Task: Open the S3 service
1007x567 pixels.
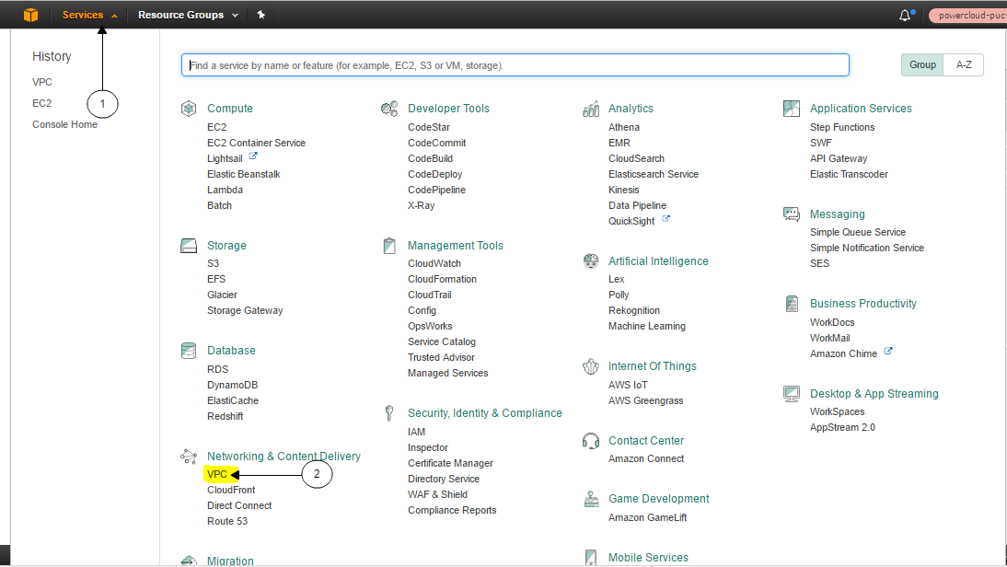Action: 213,263
